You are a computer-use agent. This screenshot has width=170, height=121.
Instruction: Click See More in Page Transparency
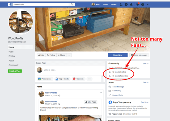(144, 102)
